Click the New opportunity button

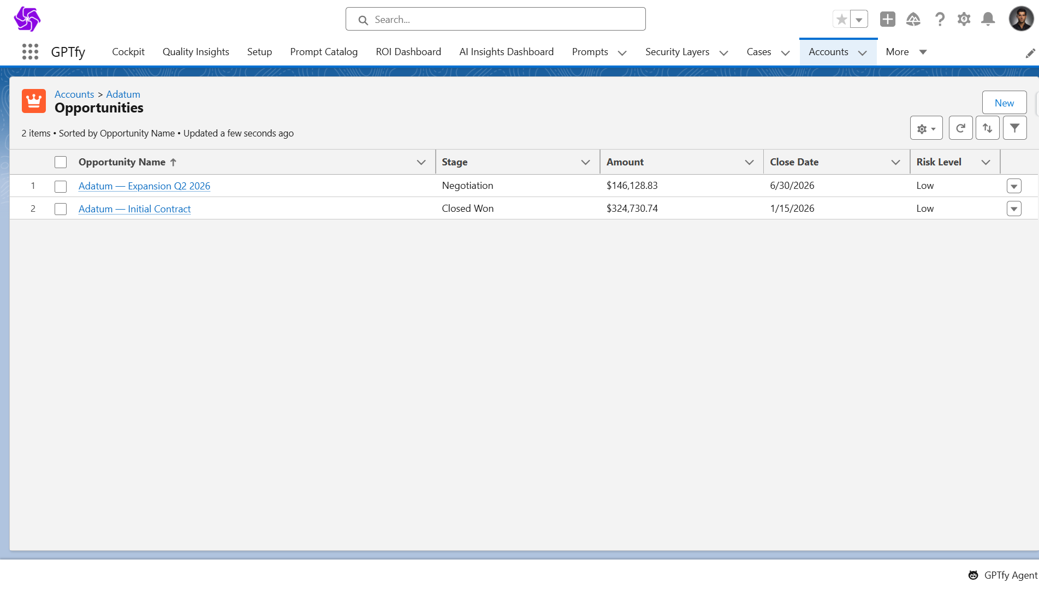tap(1004, 103)
